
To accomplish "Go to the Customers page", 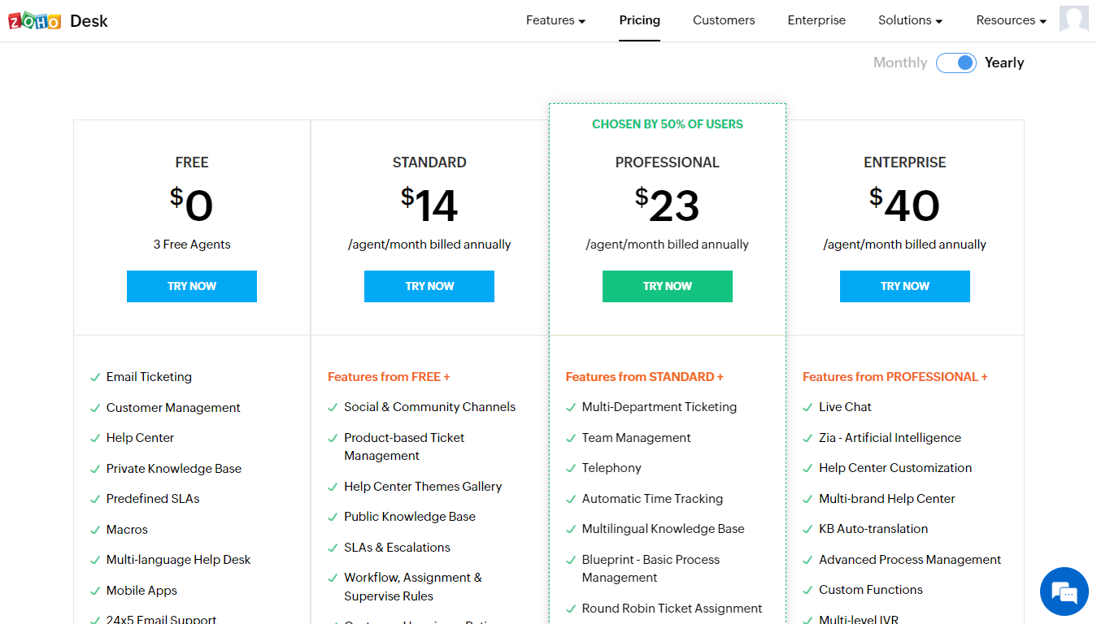I will 724,20.
